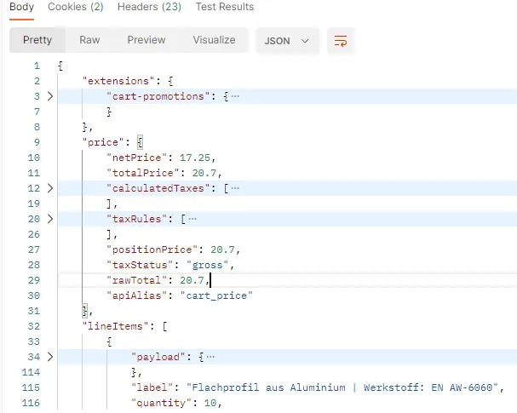517x413 pixels.
Task: Switch to the Pretty view
Action: pos(37,40)
